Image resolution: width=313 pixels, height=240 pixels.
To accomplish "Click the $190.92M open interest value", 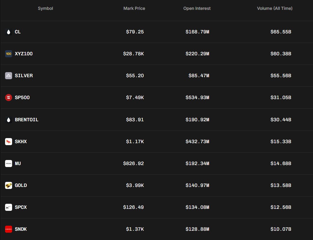I will point(197,120).
